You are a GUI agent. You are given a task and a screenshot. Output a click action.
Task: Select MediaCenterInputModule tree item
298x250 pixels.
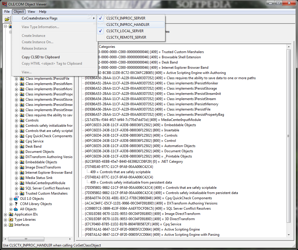[45, 183]
